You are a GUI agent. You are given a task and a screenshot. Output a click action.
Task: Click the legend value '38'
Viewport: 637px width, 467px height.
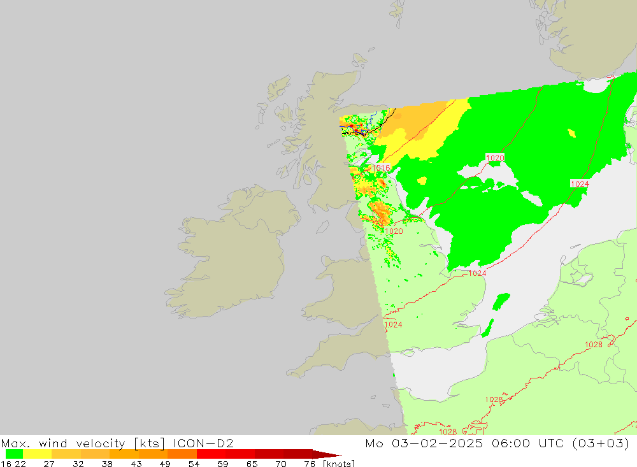107,463
